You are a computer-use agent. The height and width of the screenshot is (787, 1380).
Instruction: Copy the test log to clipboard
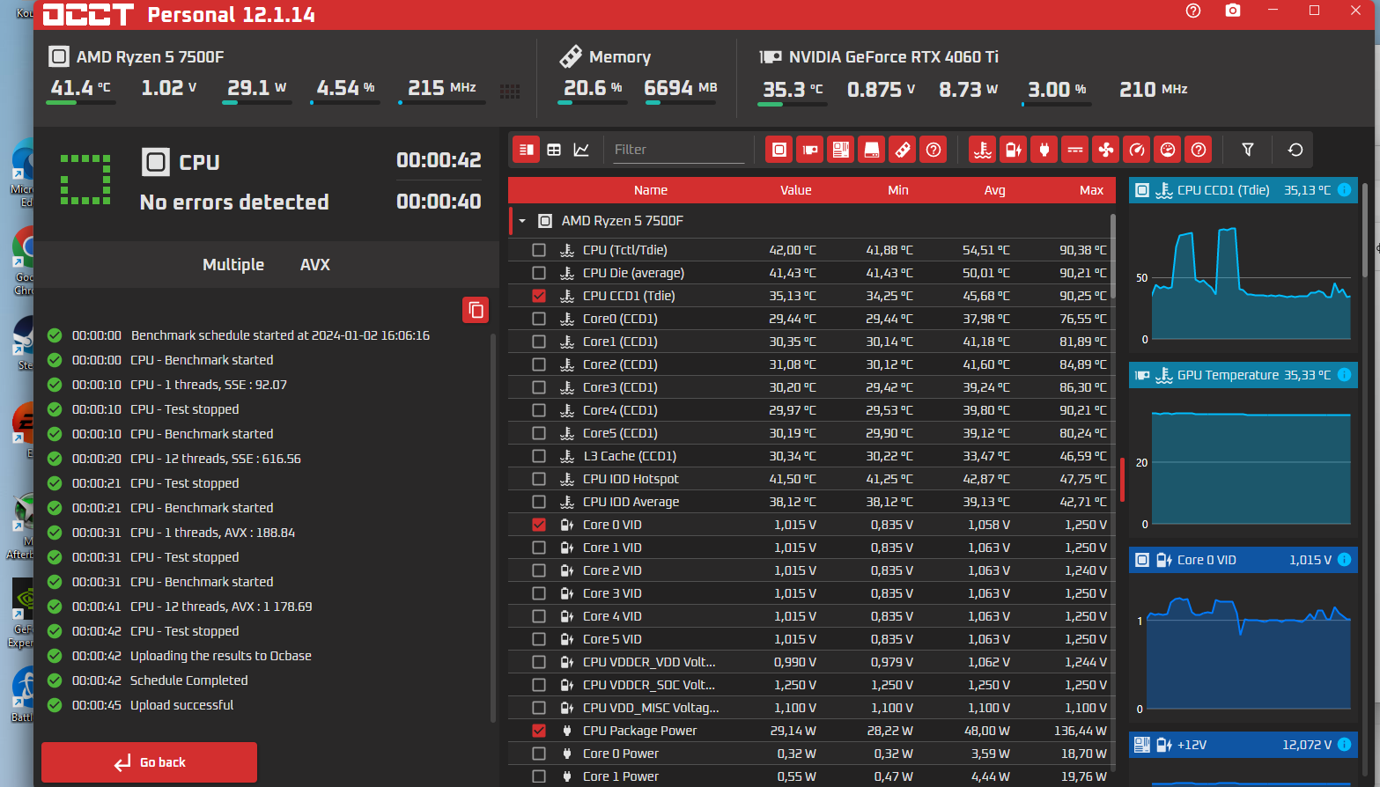click(x=476, y=310)
